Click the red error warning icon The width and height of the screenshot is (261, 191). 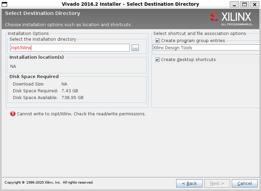point(13,114)
